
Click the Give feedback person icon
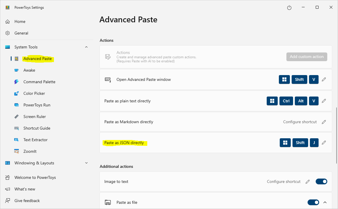click(x=8, y=201)
